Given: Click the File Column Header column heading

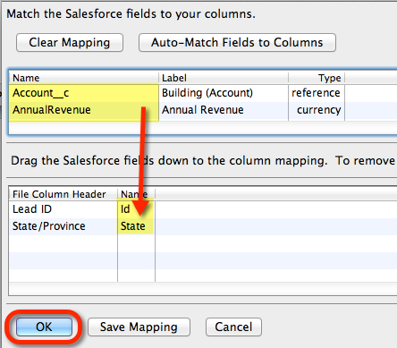Looking at the screenshot, I should (x=63, y=194).
